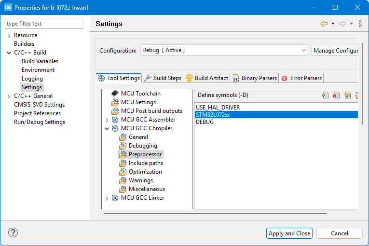Select the MCU Toolchain item
The height and width of the screenshot is (246, 369).
[x=140, y=94]
